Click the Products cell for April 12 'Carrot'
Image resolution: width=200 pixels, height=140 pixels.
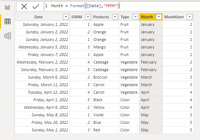[105, 92]
